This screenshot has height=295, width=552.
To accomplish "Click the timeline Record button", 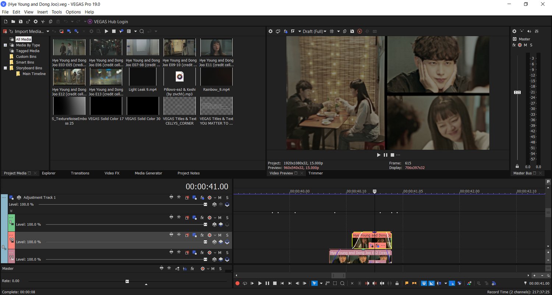I will [x=237, y=283].
